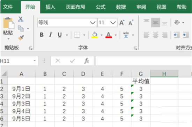Image resolution: width=192 pixels, height=127 pixels.
Task: Decrease font size with small A
Action: (x=131, y=23)
